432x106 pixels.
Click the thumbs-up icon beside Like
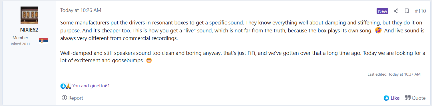(386, 98)
